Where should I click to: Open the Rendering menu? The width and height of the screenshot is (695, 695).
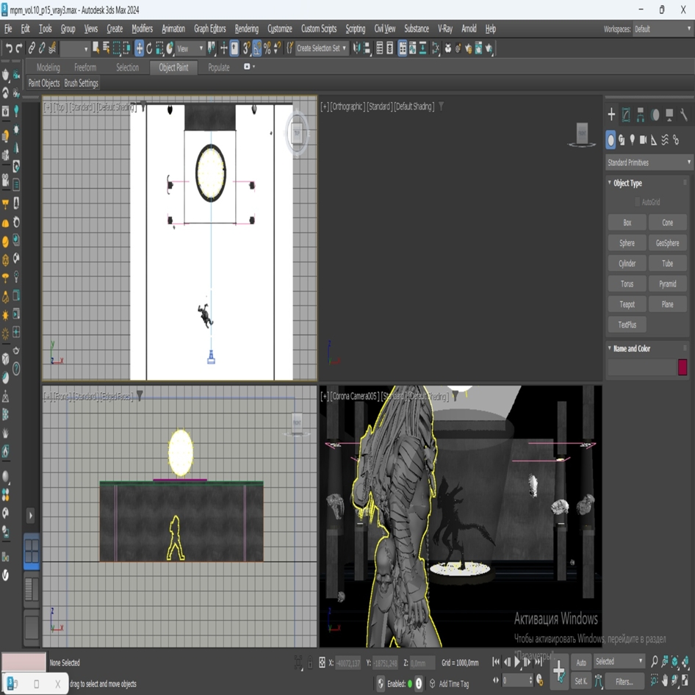(246, 29)
